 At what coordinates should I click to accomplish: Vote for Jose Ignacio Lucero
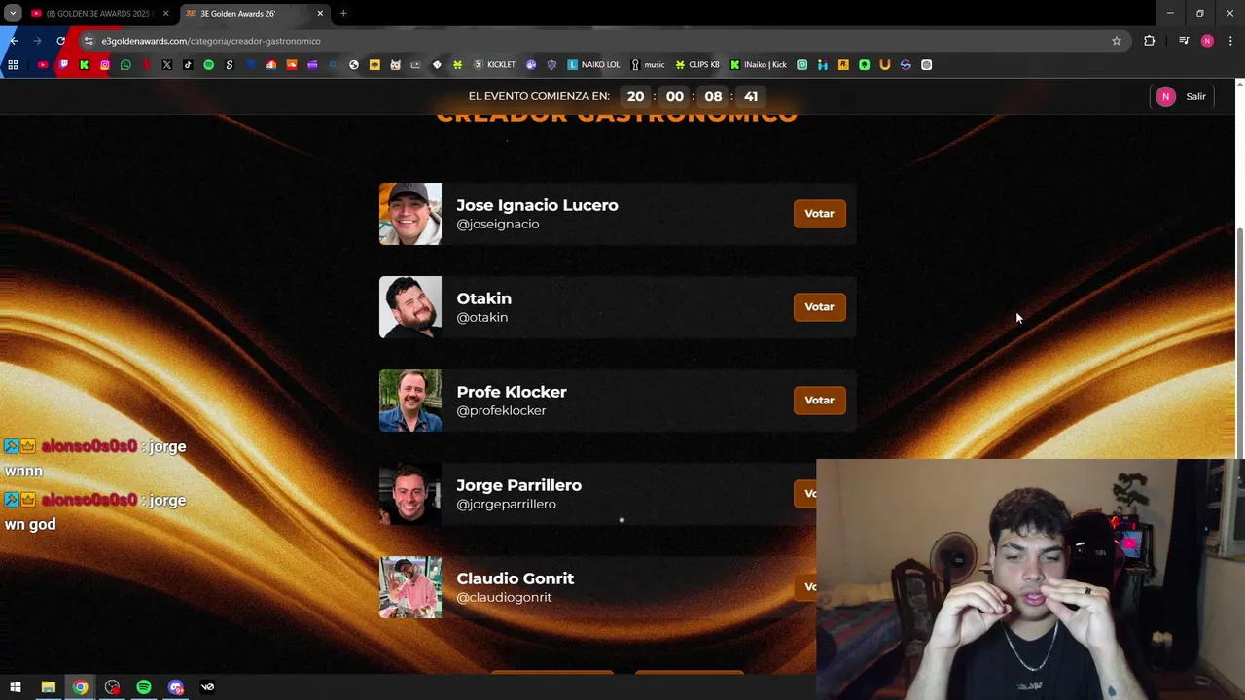point(819,213)
